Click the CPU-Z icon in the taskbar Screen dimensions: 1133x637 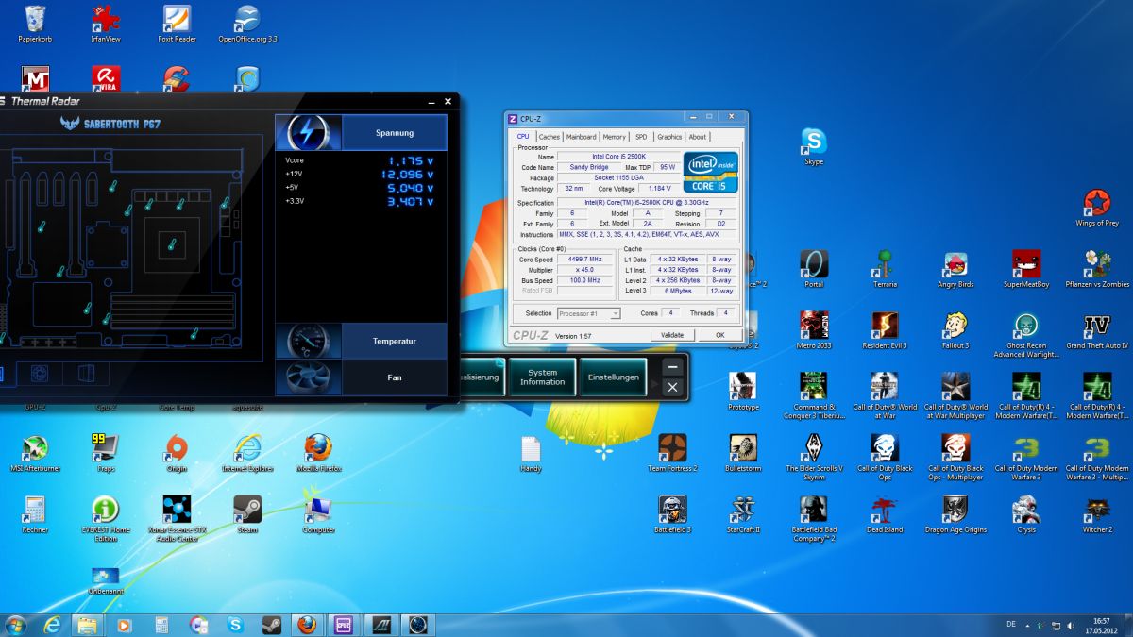(x=343, y=625)
